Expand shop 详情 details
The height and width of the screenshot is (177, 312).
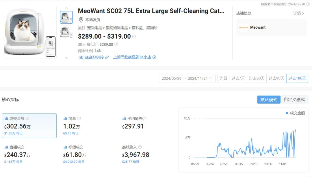[x=299, y=13]
